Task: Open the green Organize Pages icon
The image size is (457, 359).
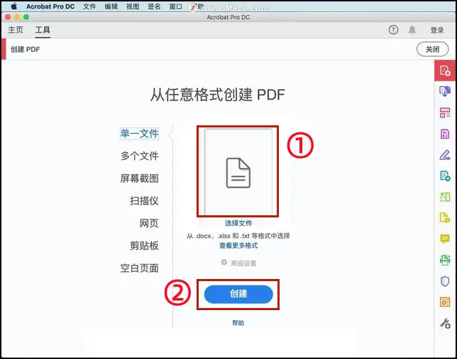Action: 445,197
